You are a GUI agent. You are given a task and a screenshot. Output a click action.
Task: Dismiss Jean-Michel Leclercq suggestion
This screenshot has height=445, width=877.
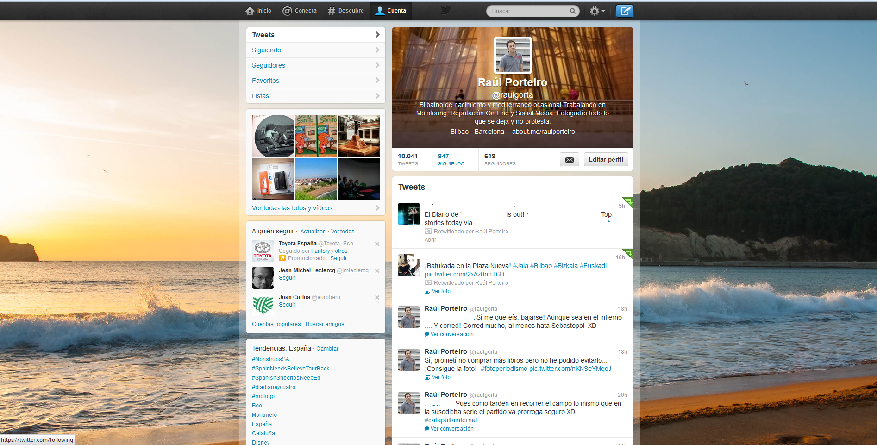click(x=377, y=270)
